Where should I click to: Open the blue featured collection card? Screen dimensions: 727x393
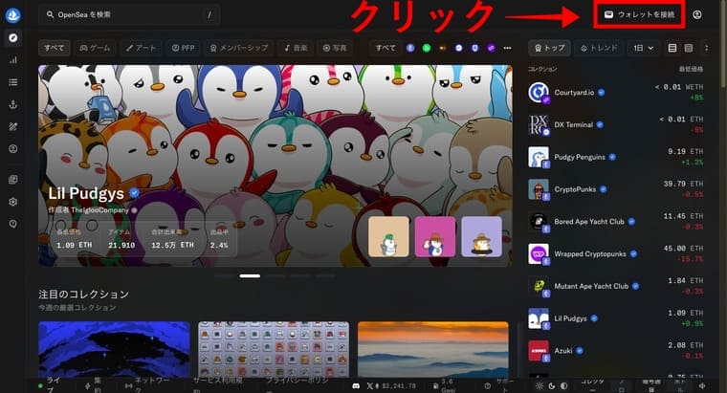114,349
